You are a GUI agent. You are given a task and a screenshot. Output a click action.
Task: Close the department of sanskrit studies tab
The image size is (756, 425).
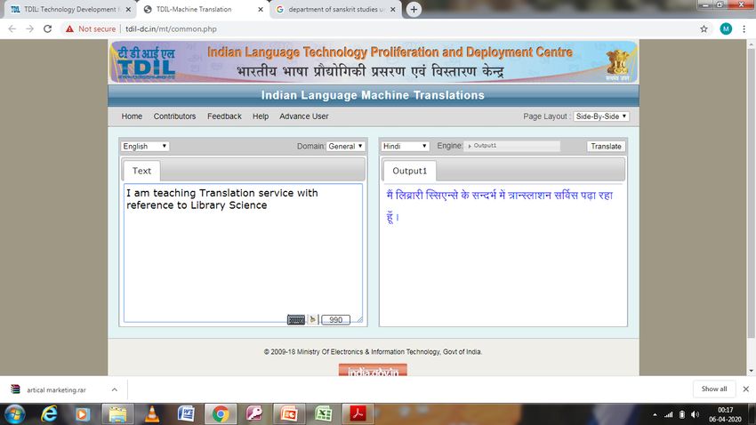click(392, 9)
